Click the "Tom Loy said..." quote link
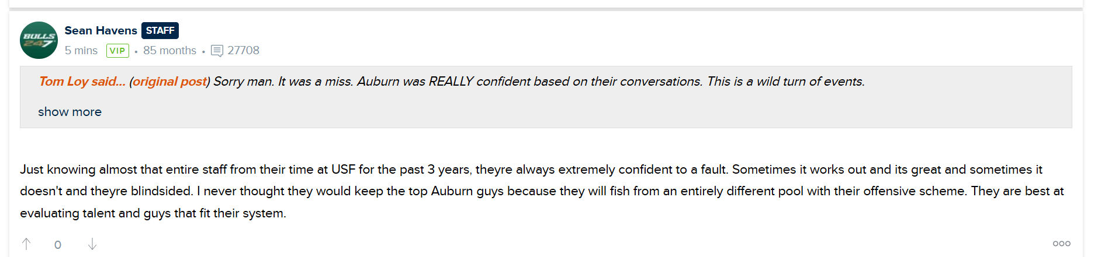Screen dimensions: 1098x257 tap(82, 82)
